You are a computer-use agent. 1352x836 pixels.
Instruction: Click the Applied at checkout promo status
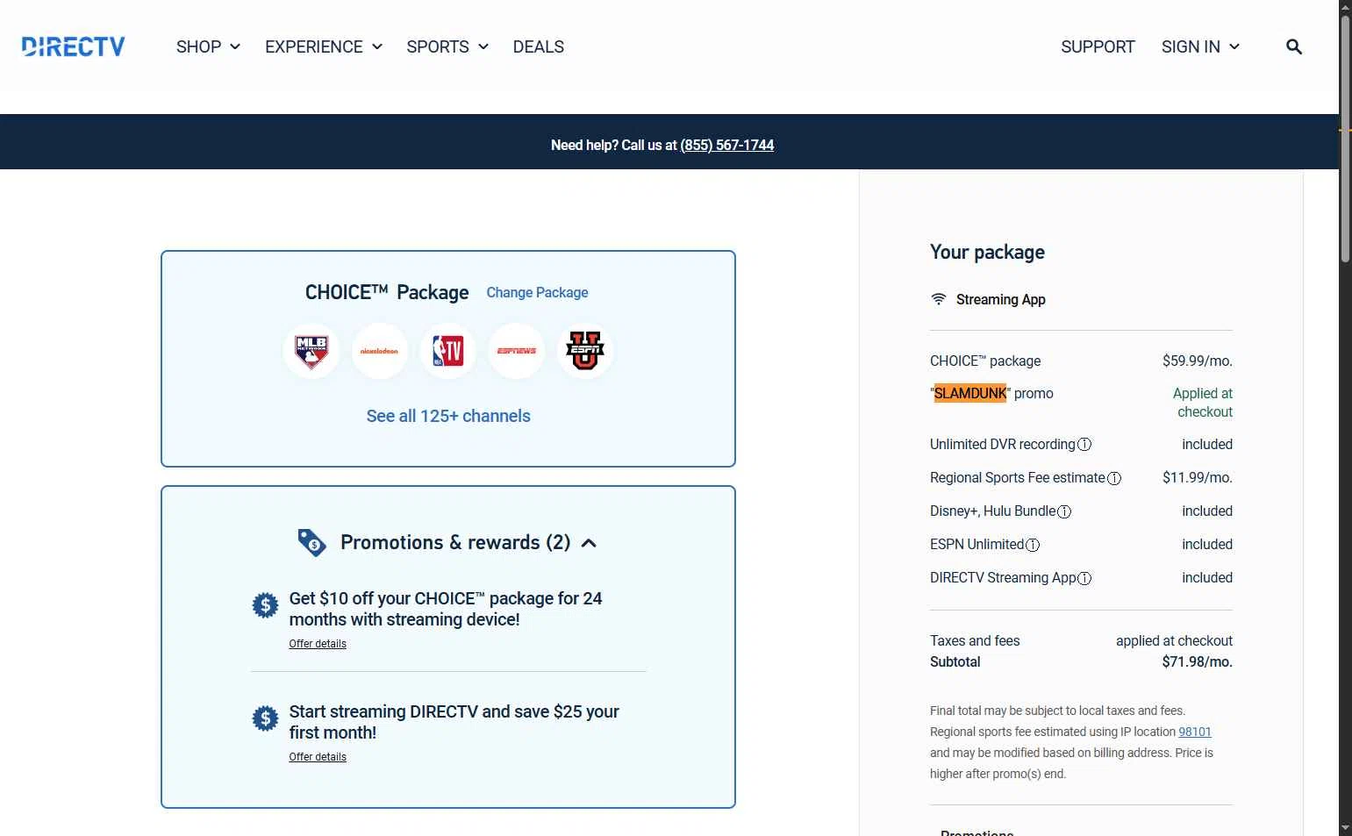click(x=1203, y=403)
